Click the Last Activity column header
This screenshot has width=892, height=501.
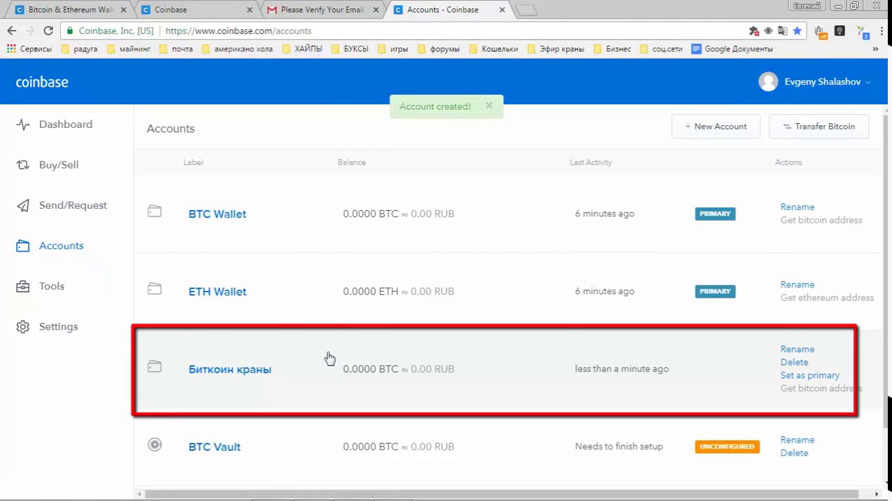[591, 162]
